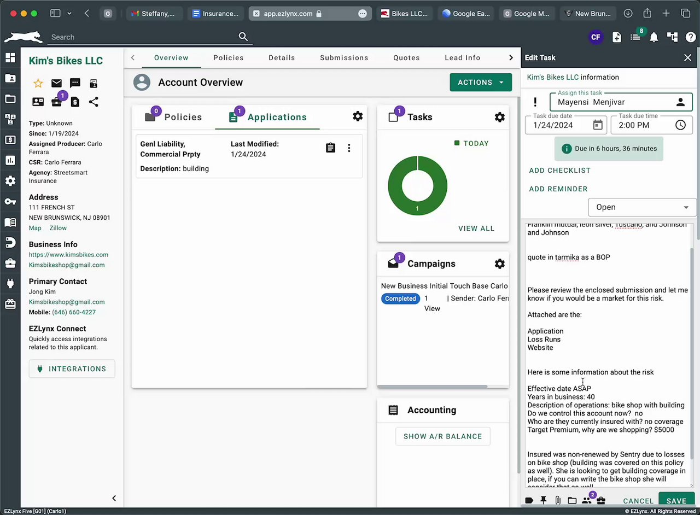Viewport: 700px width, 515px height.
Task: Open the kimsbikes.com website link
Action: click(x=68, y=255)
